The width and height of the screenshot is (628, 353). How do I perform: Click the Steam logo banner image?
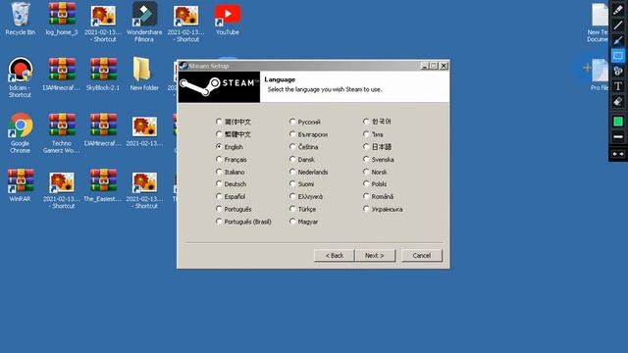click(x=219, y=87)
